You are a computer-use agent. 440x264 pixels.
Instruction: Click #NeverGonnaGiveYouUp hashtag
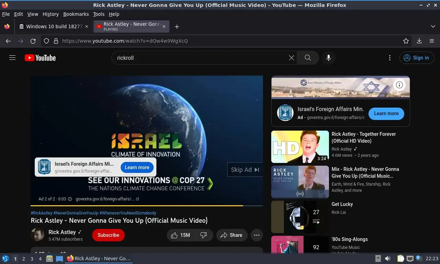click(x=76, y=213)
